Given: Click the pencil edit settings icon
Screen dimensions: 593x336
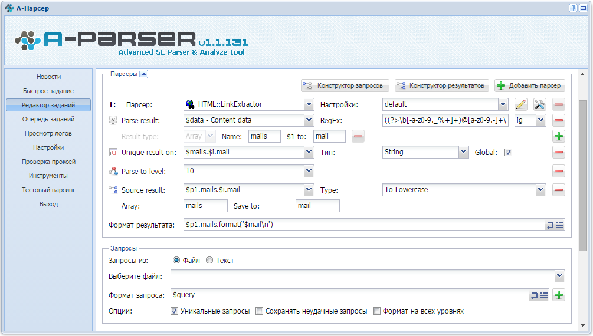Looking at the screenshot, I should 521,104.
